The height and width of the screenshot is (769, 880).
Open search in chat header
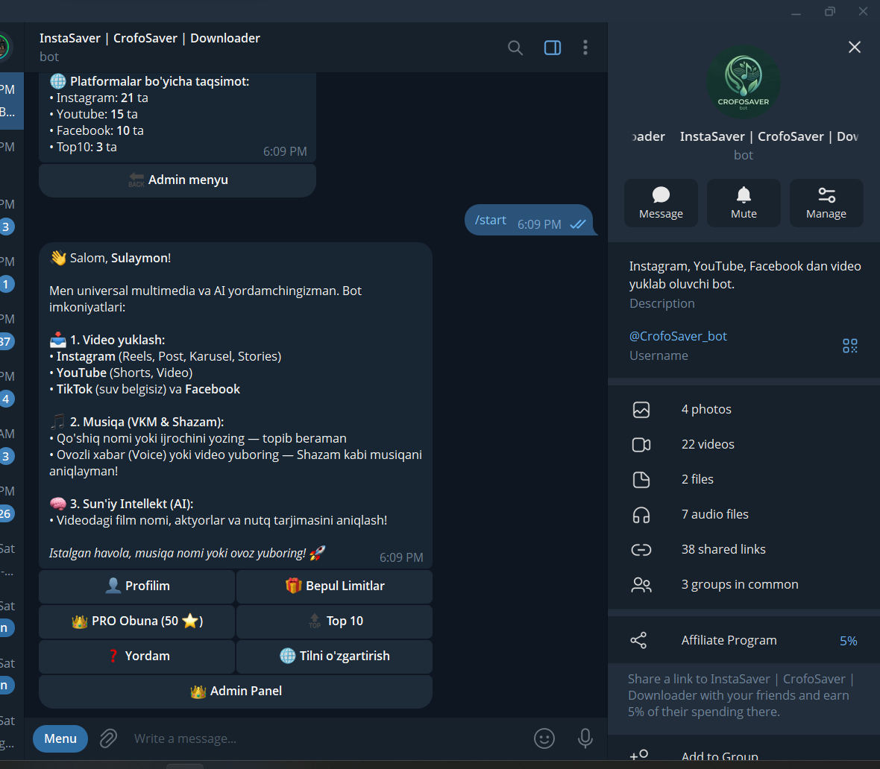tap(515, 48)
